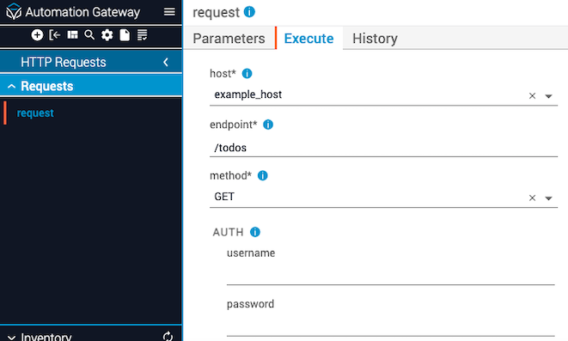The image size is (568, 341).
Task: Open the settings gear icon
Action: (107, 35)
